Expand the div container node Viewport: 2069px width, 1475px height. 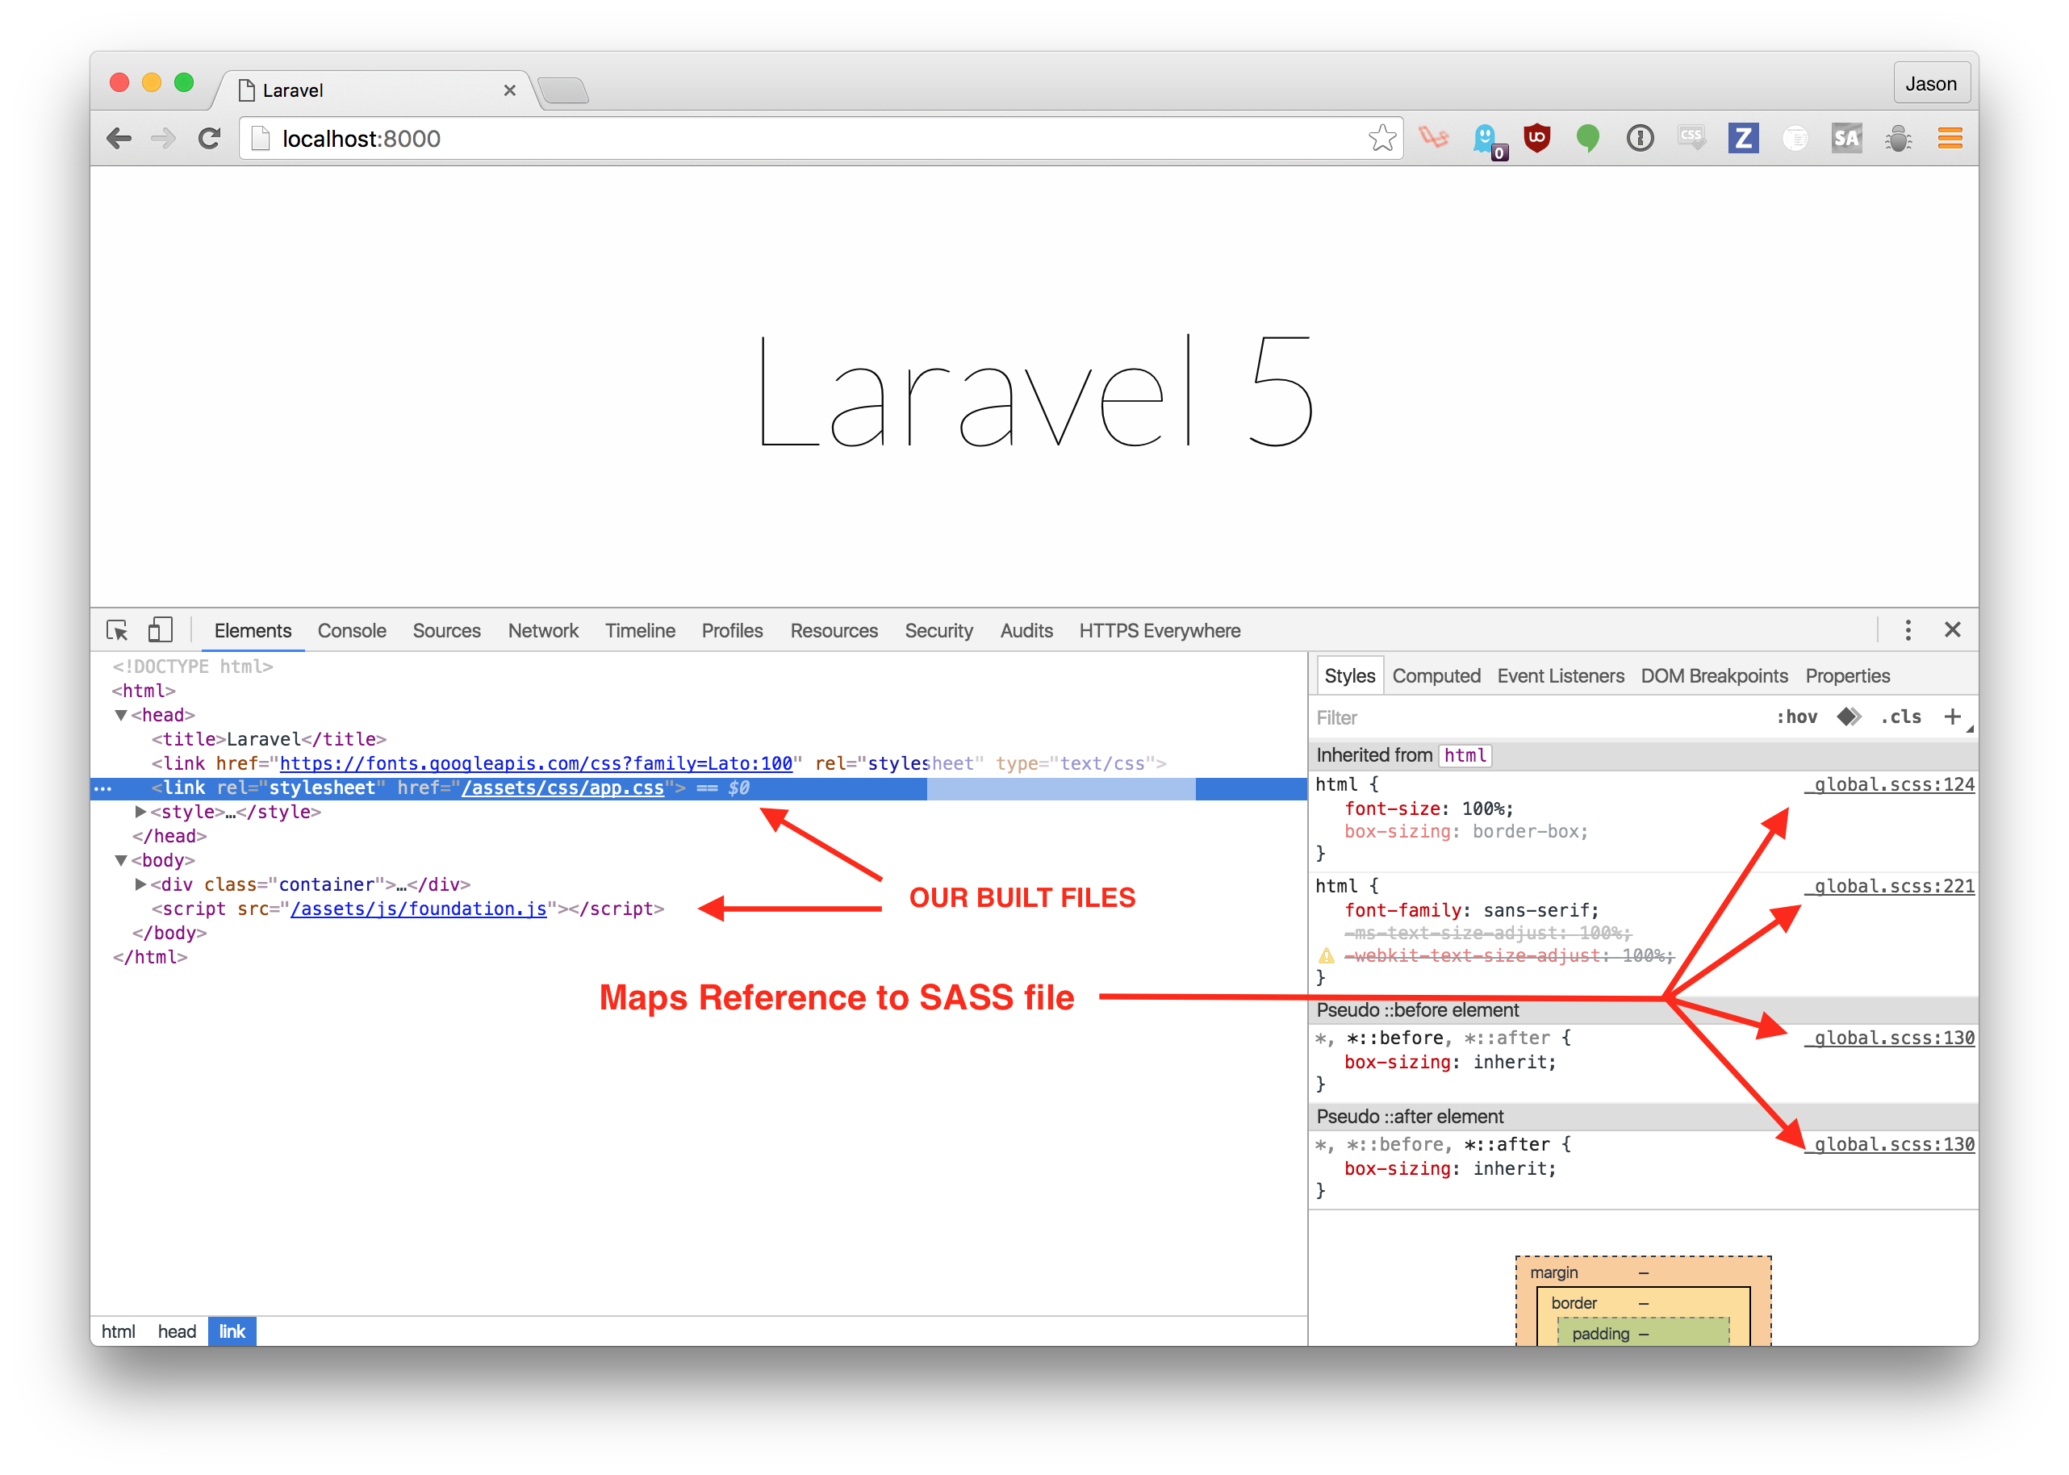[140, 884]
